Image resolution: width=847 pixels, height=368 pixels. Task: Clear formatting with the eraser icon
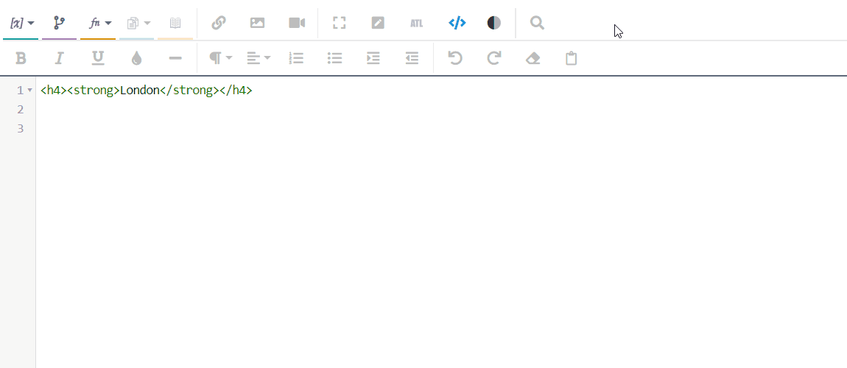point(533,57)
